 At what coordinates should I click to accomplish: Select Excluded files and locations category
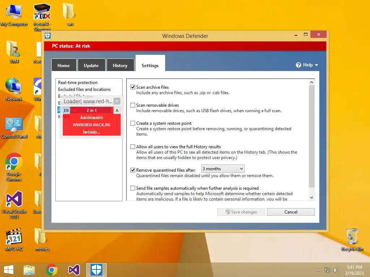pos(84,89)
